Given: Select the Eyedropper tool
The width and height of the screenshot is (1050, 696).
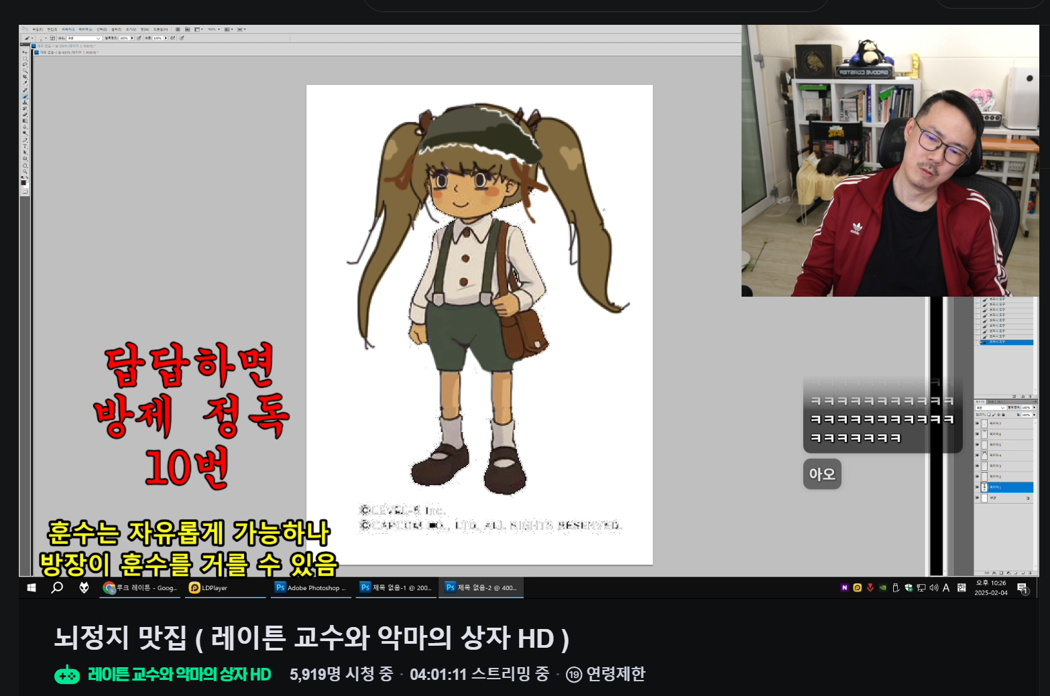Looking at the screenshot, I should pyautogui.click(x=25, y=83).
